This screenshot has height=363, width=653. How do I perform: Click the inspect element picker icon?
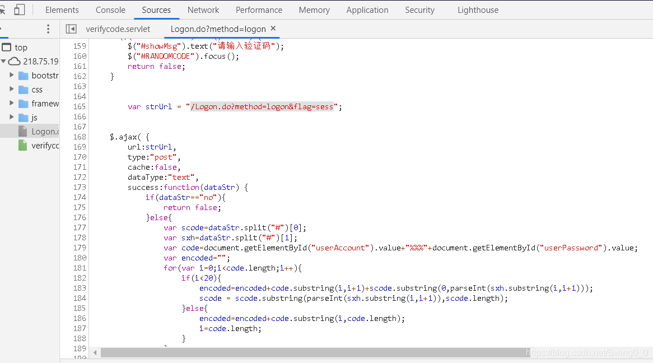coord(2,10)
